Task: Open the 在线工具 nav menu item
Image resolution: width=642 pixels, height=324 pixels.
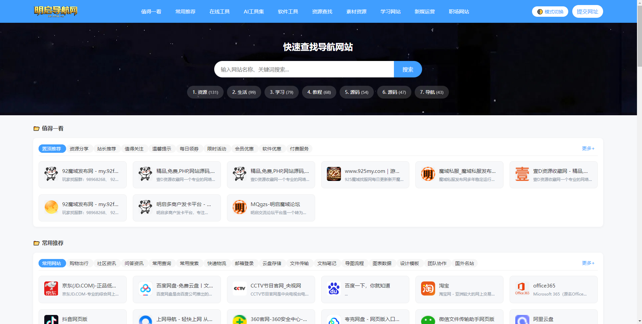Action: pos(220,11)
